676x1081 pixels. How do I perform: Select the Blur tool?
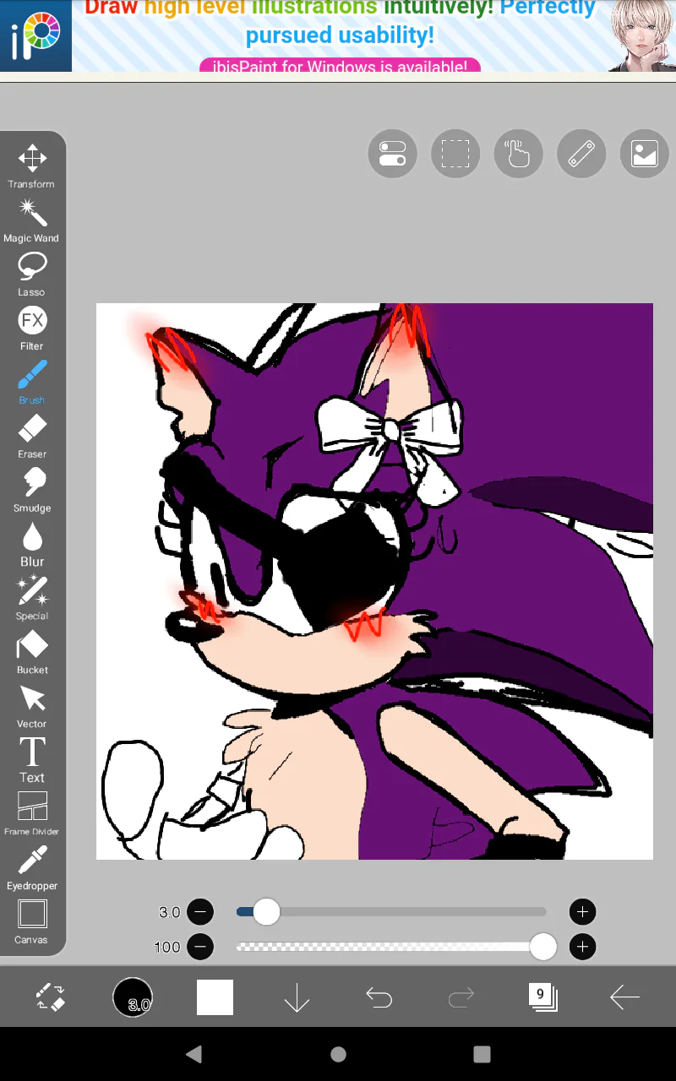32,544
